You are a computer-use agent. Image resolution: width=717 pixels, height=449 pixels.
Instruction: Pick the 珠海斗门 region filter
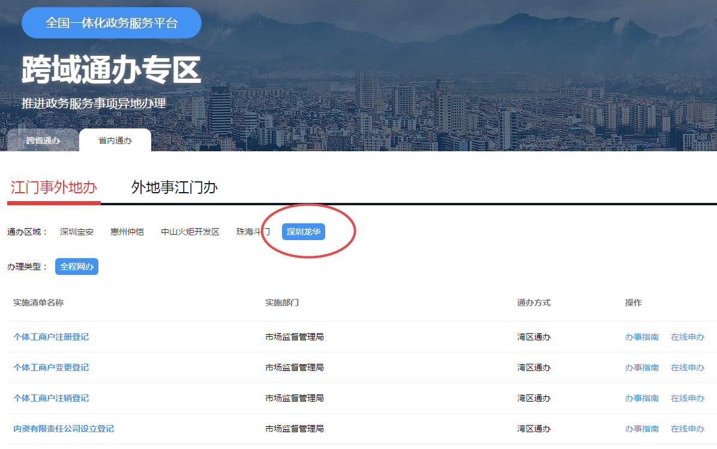click(253, 232)
